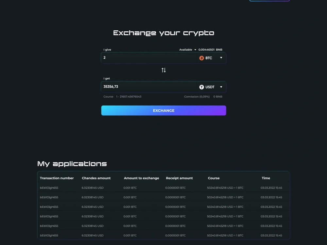Open the BTC currency dropdown
Viewport: 327px width, 245px height.
[x=221, y=58]
